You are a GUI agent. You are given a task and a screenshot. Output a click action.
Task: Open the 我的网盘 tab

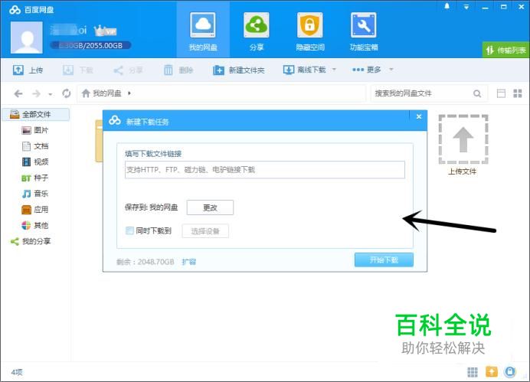(203, 31)
